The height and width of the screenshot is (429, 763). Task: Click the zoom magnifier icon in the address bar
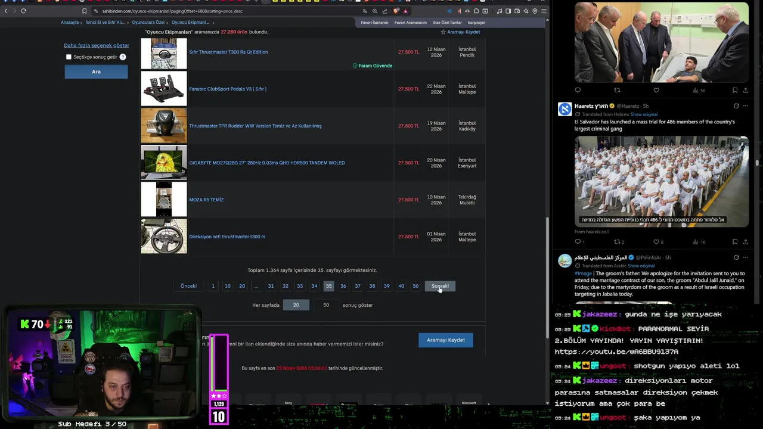click(375, 11)
